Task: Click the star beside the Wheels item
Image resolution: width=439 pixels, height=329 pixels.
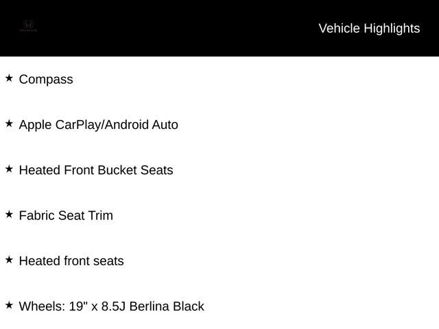Action: pyautogui.click(x=9, y=305)
